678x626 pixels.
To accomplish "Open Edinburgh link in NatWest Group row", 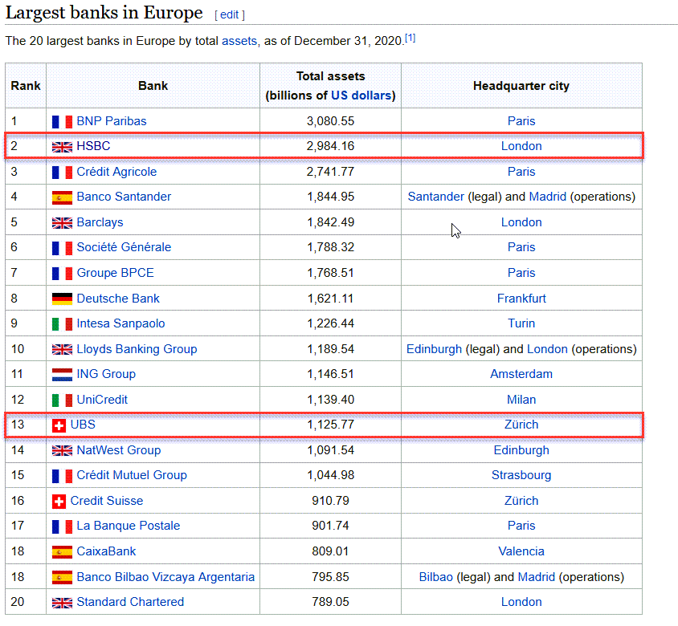I will [x=521, y=450].
